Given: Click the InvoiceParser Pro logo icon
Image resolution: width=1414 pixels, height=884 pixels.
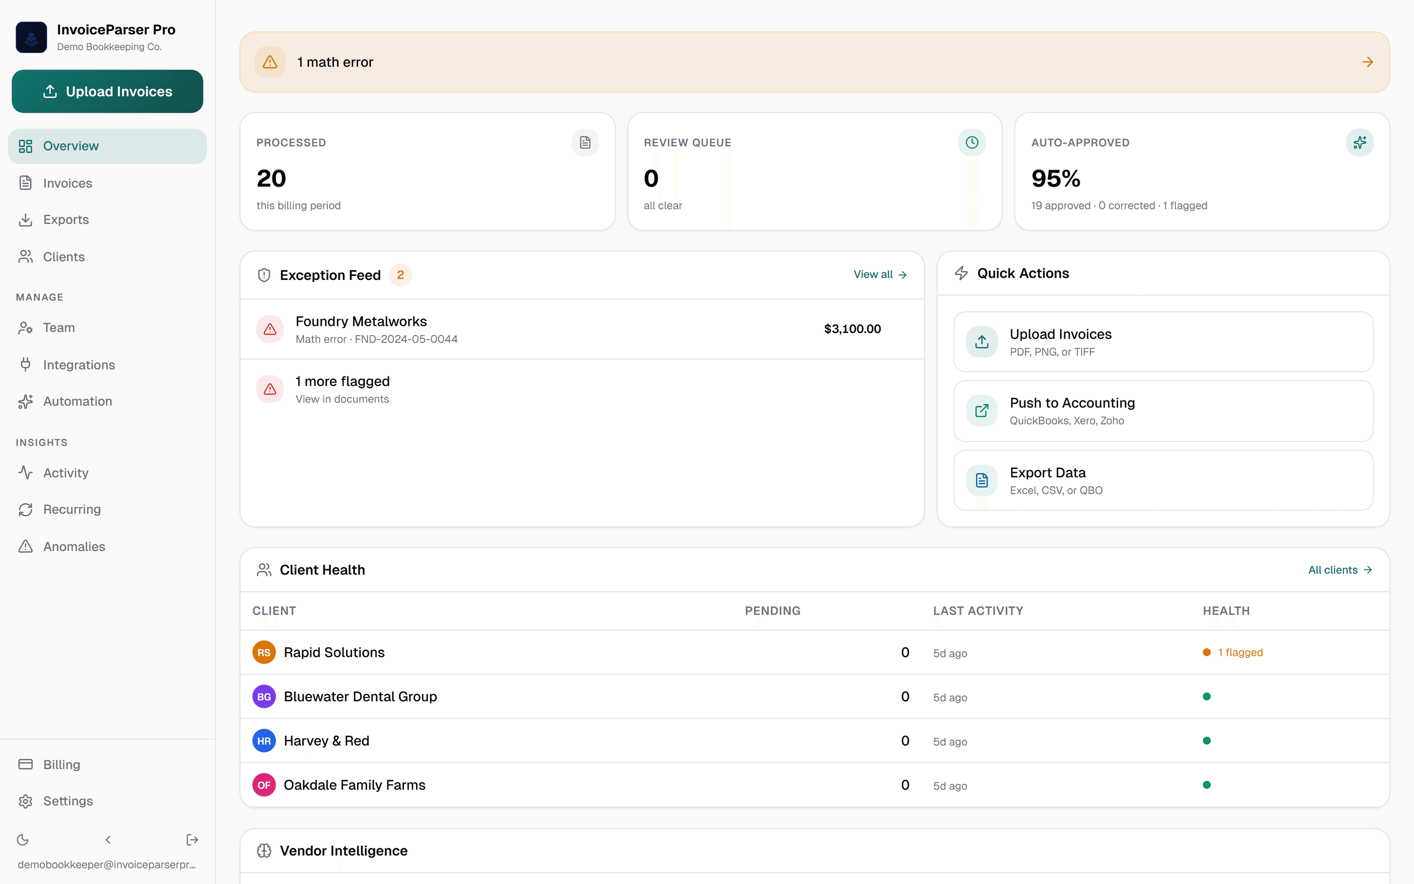Looking at the screenshot, I should [31, 38].
